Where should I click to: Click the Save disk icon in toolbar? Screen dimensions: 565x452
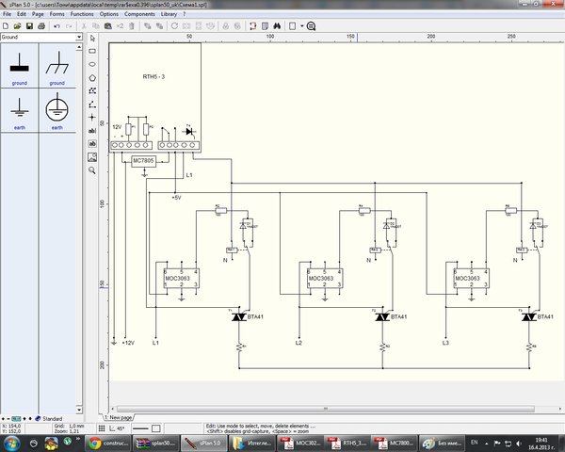point(29,26)
